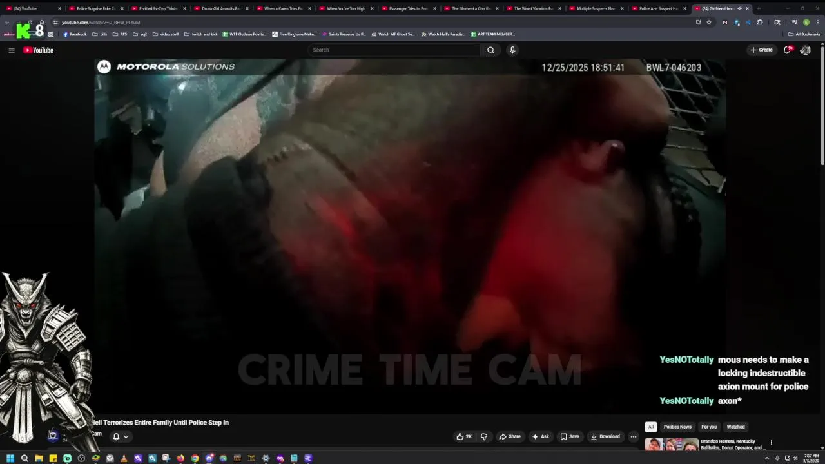The height and width of the screenshot is (464, 825).
Task: Open the Facebook bookmark
Action: [75, 34]
